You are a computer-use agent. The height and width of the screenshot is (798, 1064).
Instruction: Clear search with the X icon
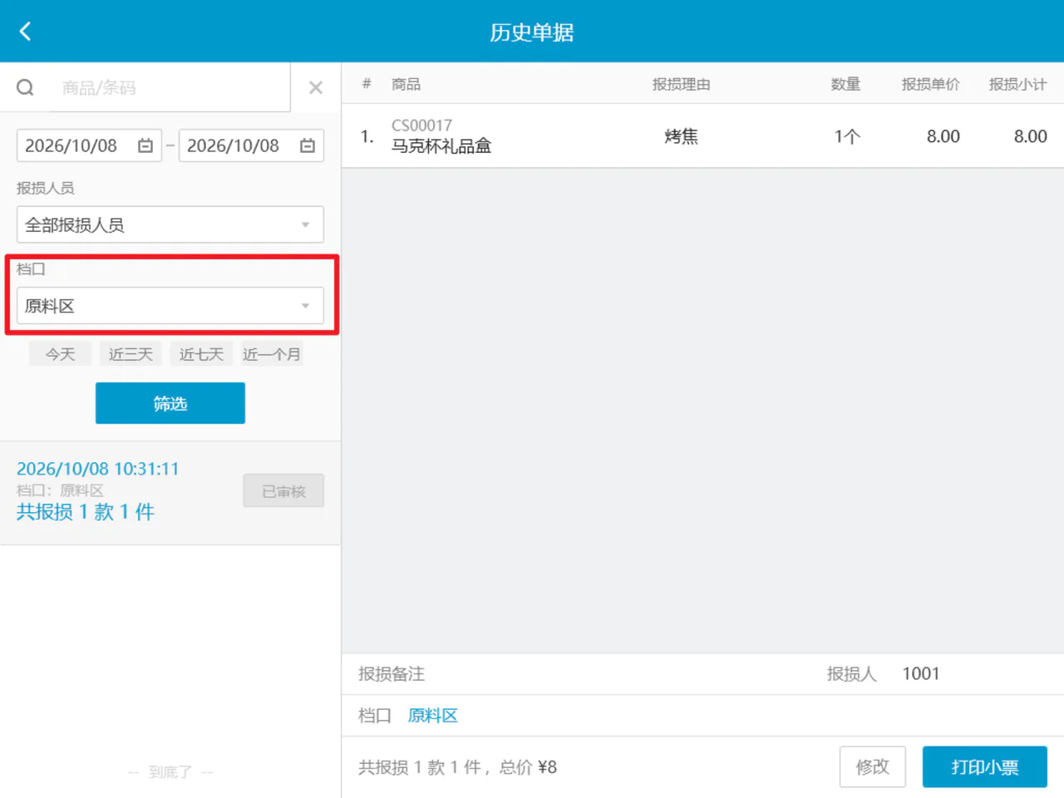point(316,87)
